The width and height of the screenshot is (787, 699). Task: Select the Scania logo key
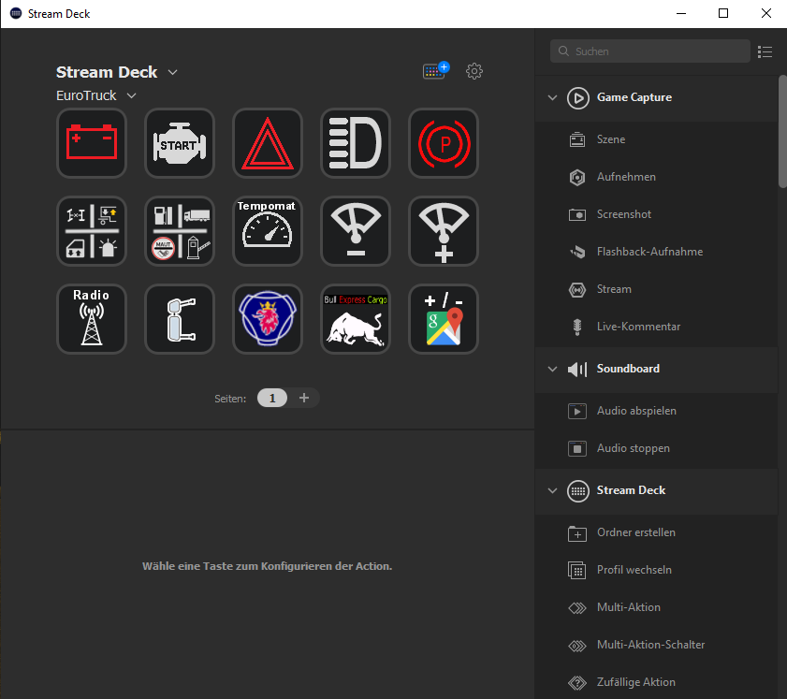click(x=268, y=319)
